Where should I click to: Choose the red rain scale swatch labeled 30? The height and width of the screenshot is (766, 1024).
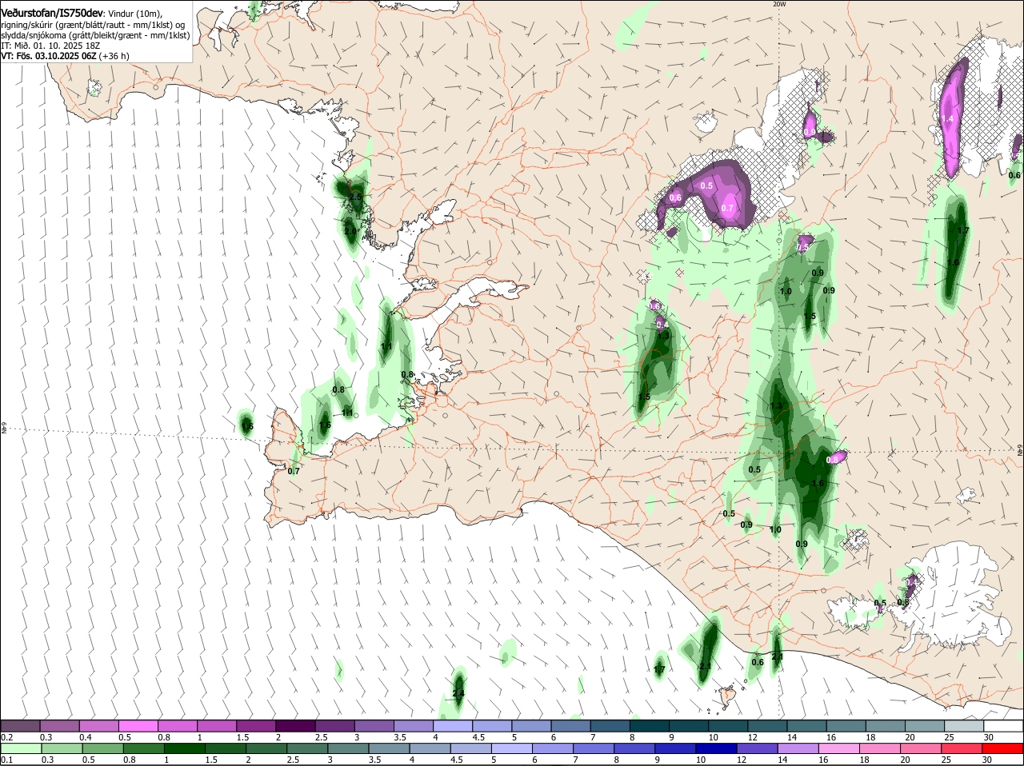pos(1003,748)
